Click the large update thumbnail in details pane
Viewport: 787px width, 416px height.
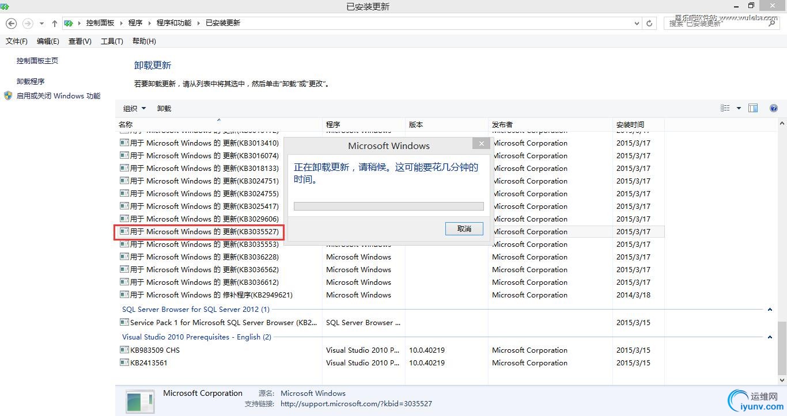click(x=139, y=402)
